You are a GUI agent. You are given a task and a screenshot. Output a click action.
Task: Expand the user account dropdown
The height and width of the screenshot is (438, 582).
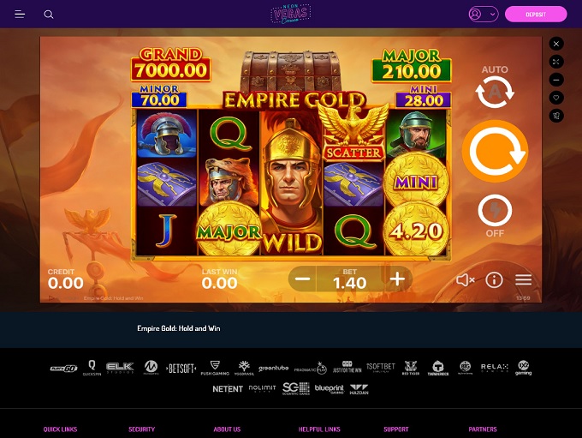484,15
